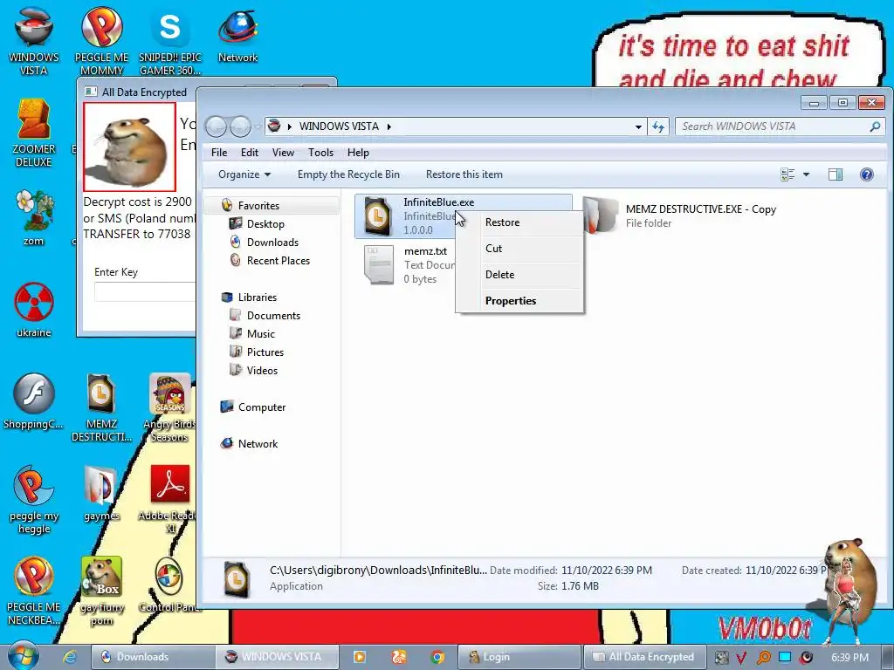Click the Search WINDOWS VISTA field
This screenshot has width=894, height=670.
773,126
